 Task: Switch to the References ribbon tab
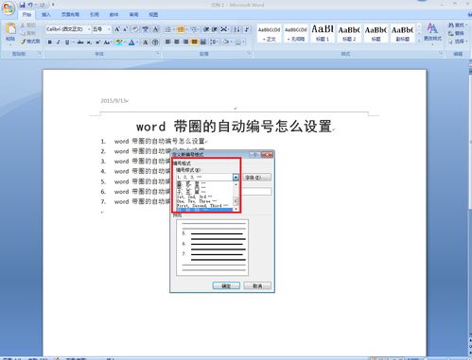(x=94, y=14)
